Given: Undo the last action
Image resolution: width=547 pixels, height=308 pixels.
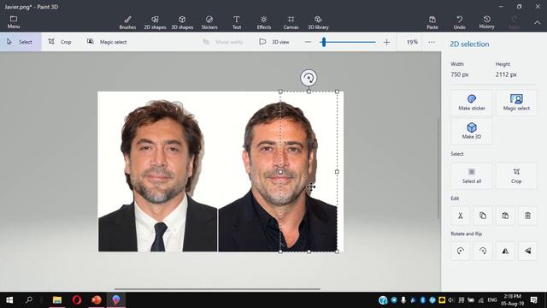Looking at the screenshot, I should click(460, 22).
